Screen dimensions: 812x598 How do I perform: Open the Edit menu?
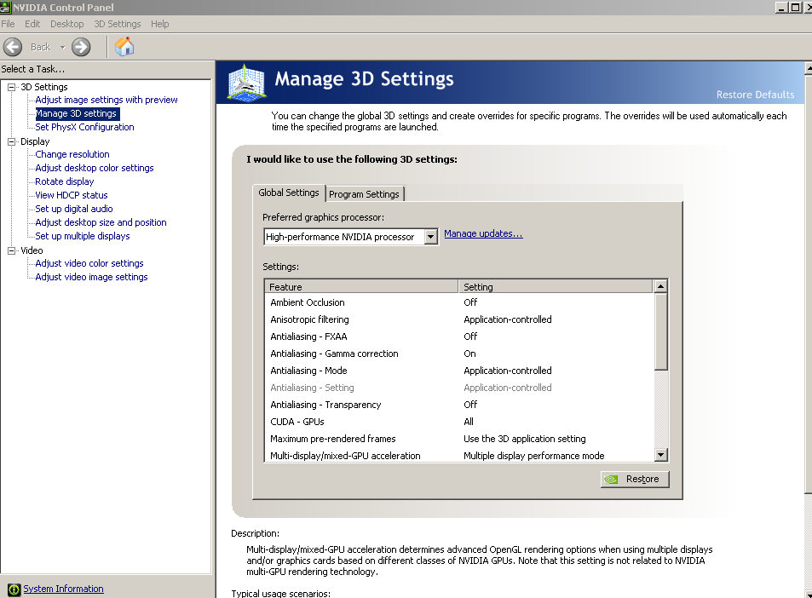tap(32, 24)
